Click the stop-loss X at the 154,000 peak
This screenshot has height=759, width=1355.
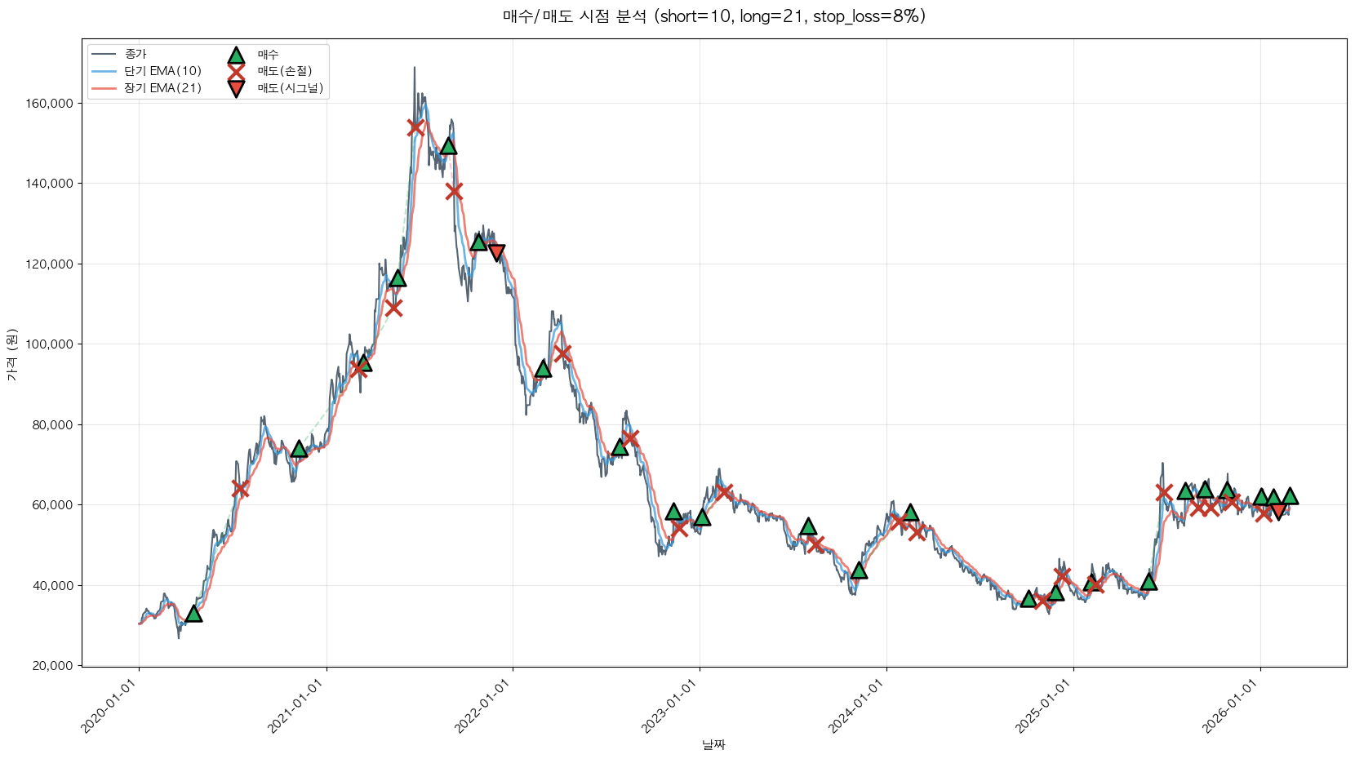point(415,127)
